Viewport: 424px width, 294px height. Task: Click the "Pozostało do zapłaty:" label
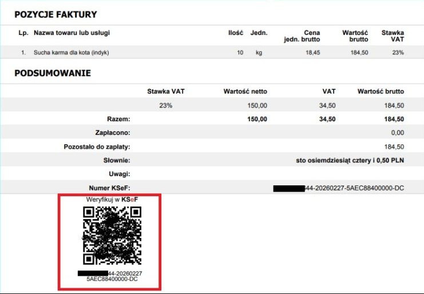pyautogui.click(x=97, y=147)
